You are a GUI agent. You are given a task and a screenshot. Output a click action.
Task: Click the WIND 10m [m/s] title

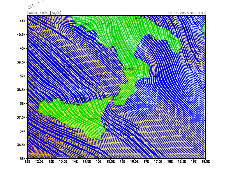coord(44,13)
